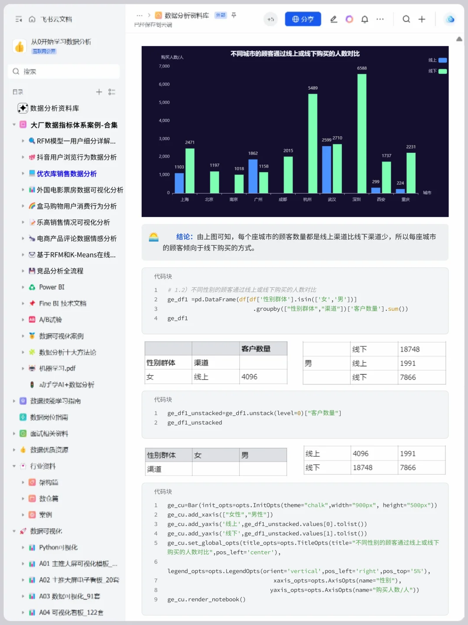The width and height of the screenshot is (468, 625).
Task: Click the 搜索 search input field
Action: pyautogui.click(x=64, y=71)
